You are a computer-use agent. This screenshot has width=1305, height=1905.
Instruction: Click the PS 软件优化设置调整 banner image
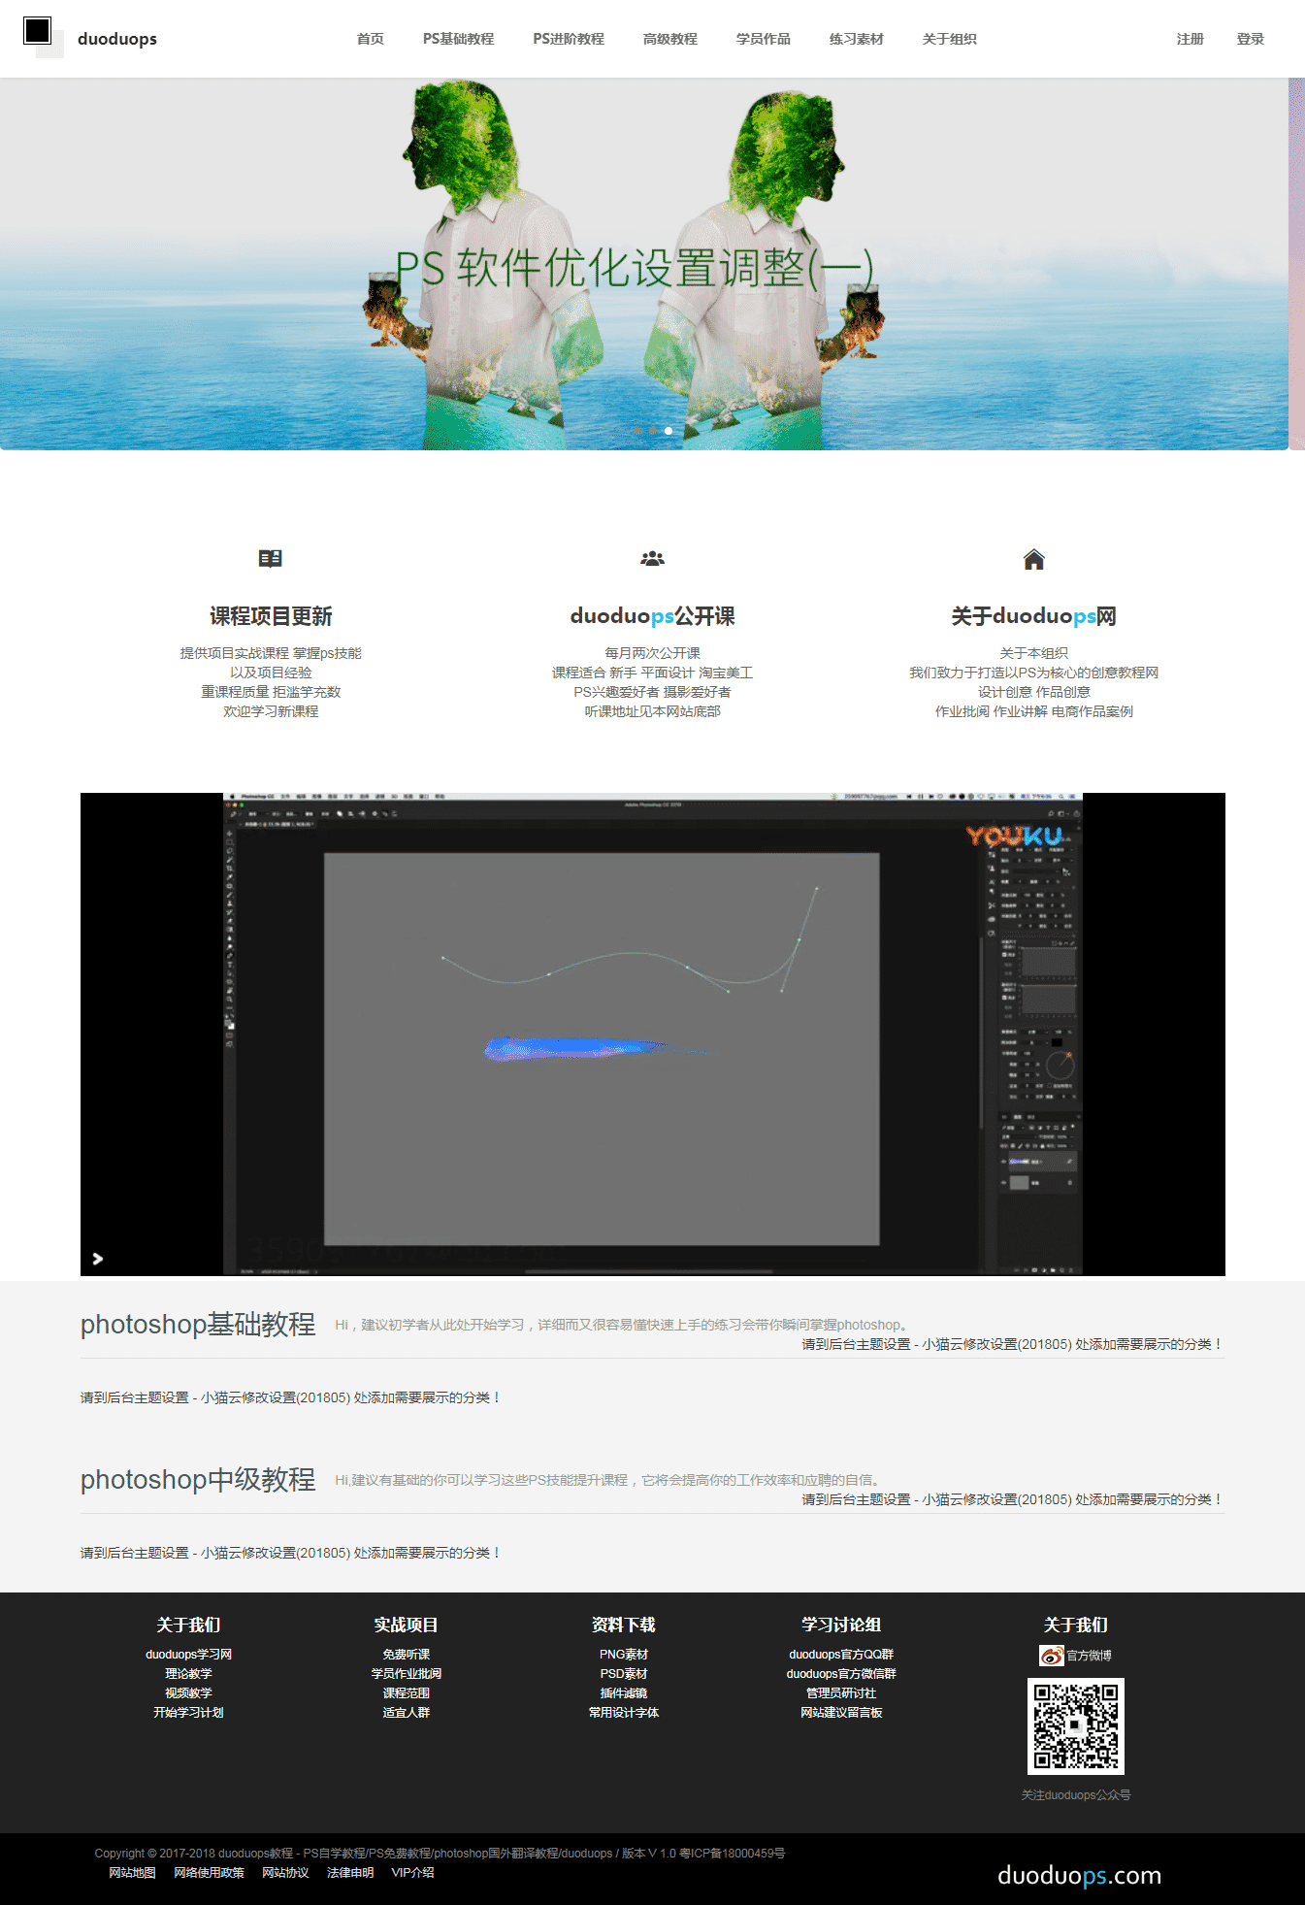644,264
